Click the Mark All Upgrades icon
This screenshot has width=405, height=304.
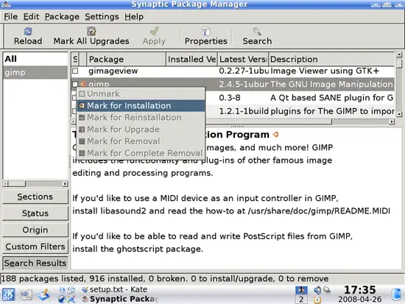(x=91, y=31)
